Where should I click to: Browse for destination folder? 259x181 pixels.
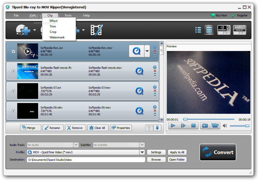pyautogui.click(x=156, y=160)
